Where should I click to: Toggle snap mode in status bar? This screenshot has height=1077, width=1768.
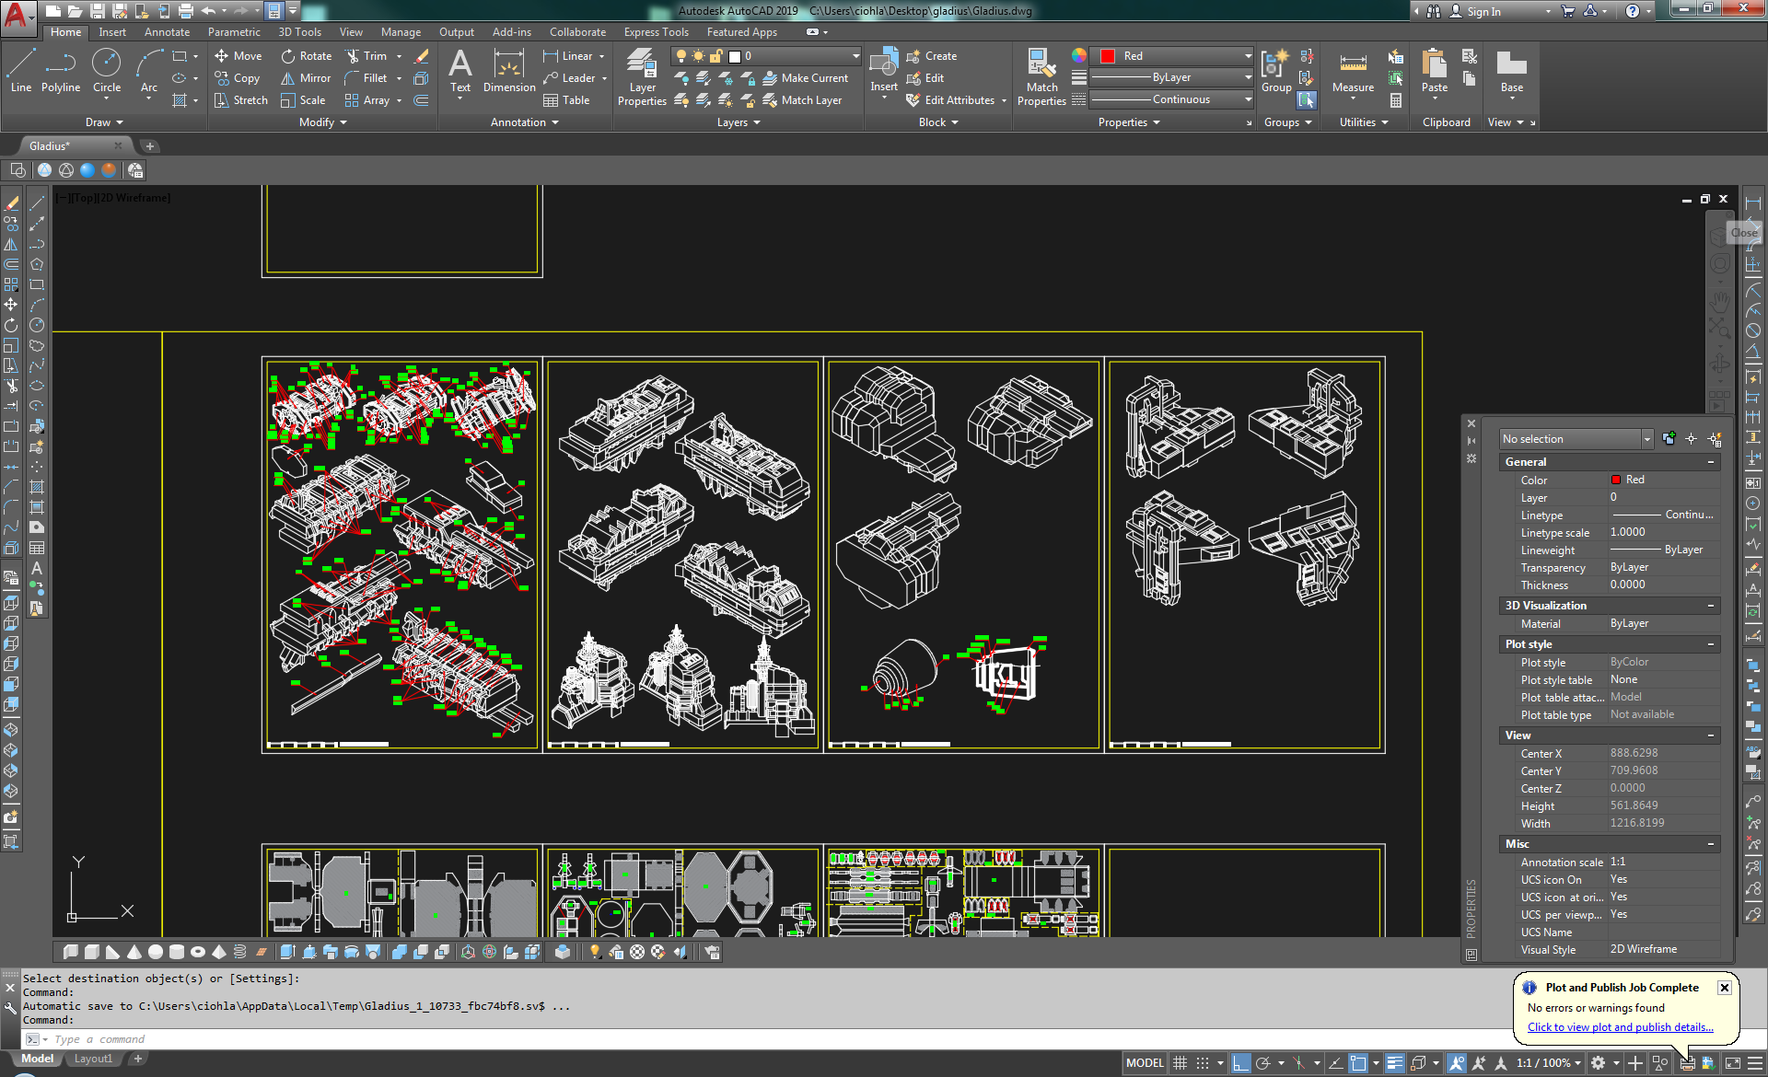click(x=1202, y=1063)
